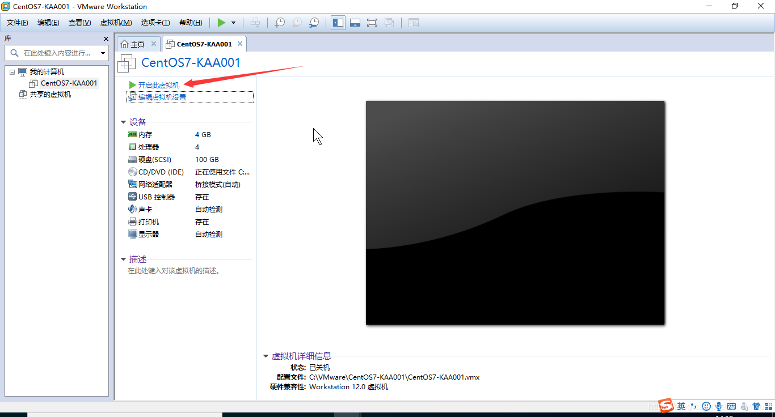Click the 桥接模式(自动) network value
Viewport: 775px width, 417px height.
[218, 185]
